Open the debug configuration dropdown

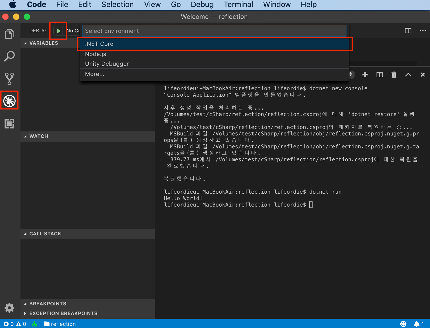click(x=74, y=31)
